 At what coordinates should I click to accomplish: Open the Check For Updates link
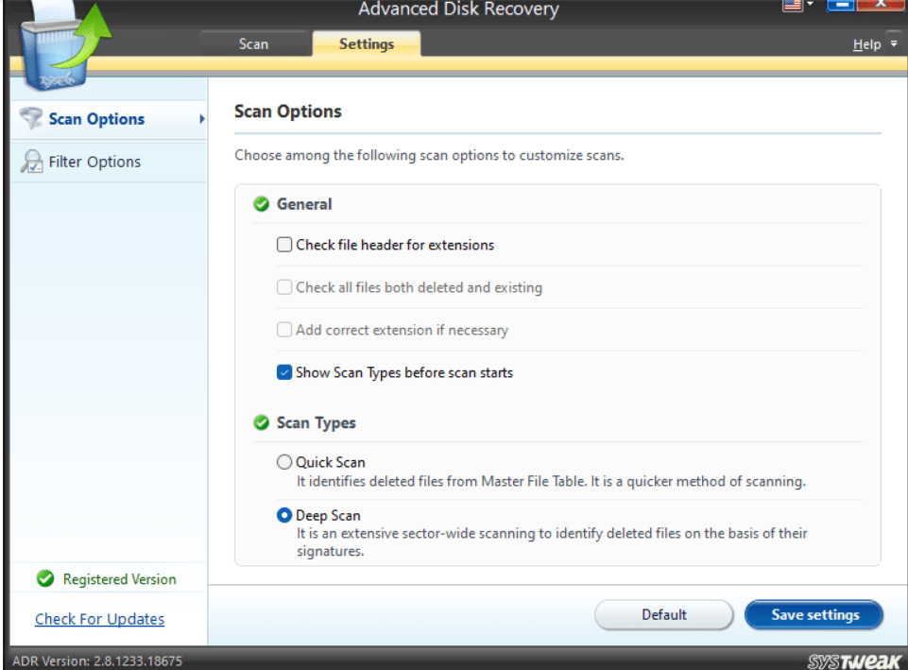point(99,619)
